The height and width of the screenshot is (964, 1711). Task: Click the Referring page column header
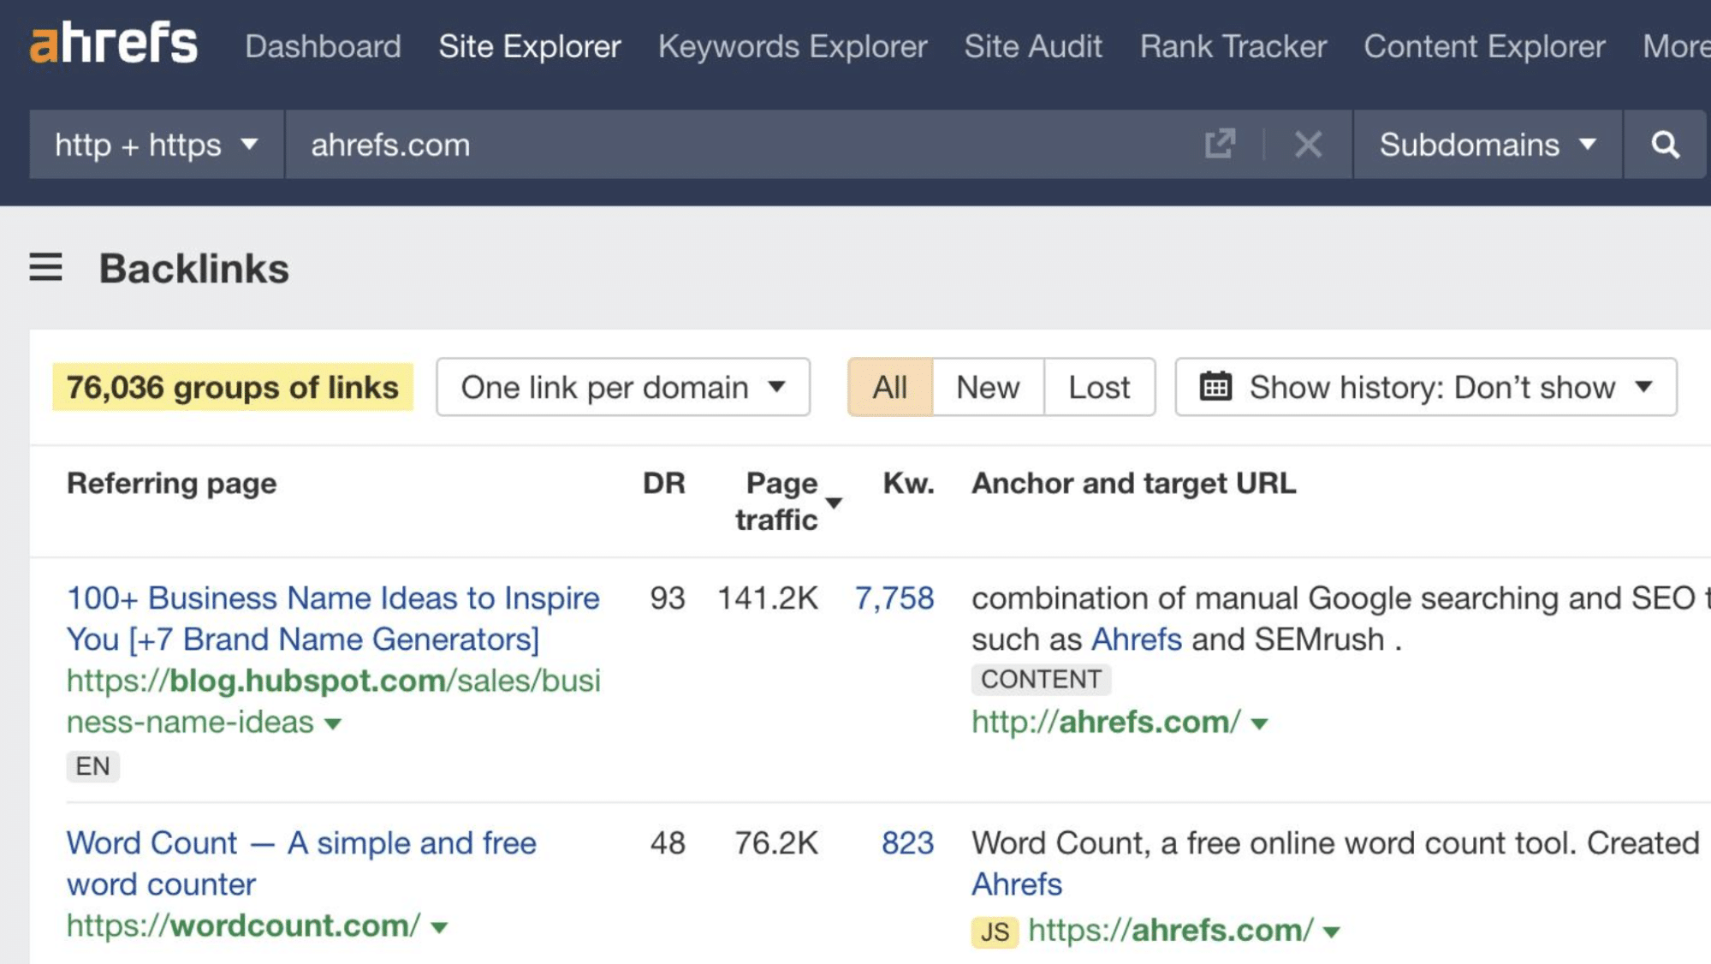click(172, 483)
